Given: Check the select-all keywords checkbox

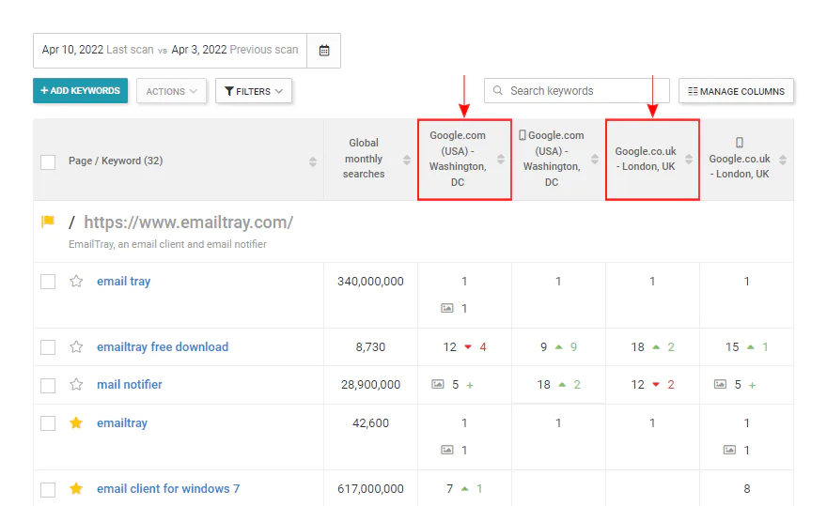Looking at the screenshot, I should click(x=48, y=161).
